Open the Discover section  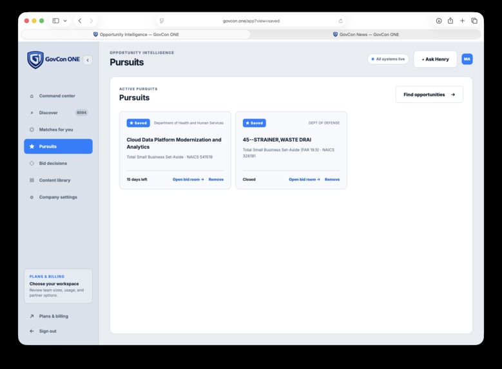[58, 113]
